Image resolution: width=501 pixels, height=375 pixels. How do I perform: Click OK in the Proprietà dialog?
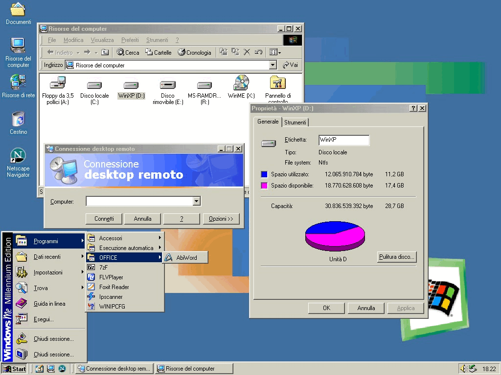click(326, 308)
